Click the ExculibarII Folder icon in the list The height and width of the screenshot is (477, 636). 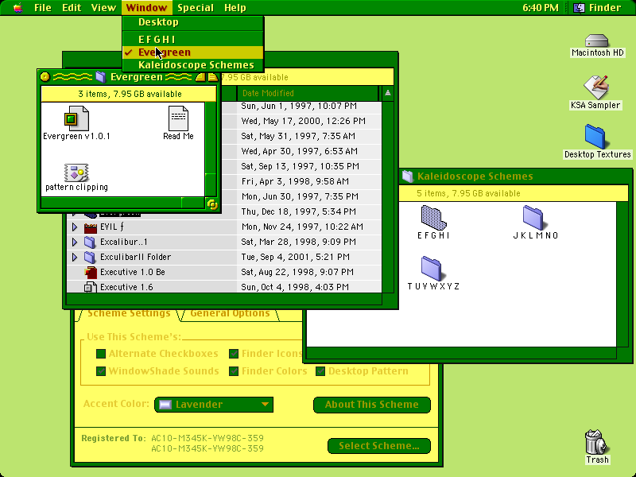tap(90, 257)
